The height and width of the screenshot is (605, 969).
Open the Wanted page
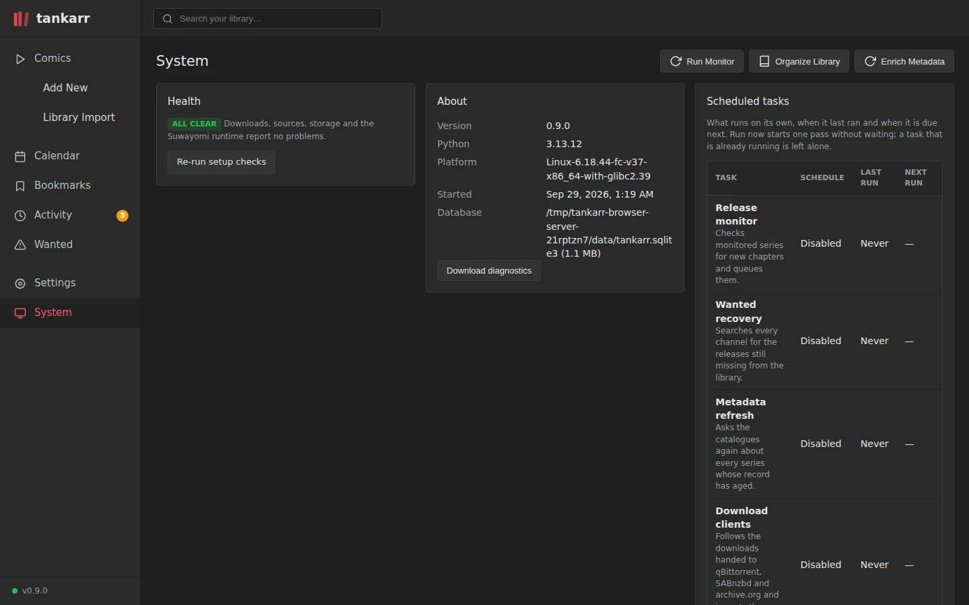(71, 245)
